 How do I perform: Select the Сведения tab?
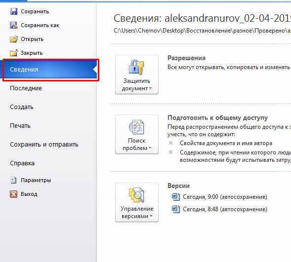pyautogui.click(x=49, y=70)
